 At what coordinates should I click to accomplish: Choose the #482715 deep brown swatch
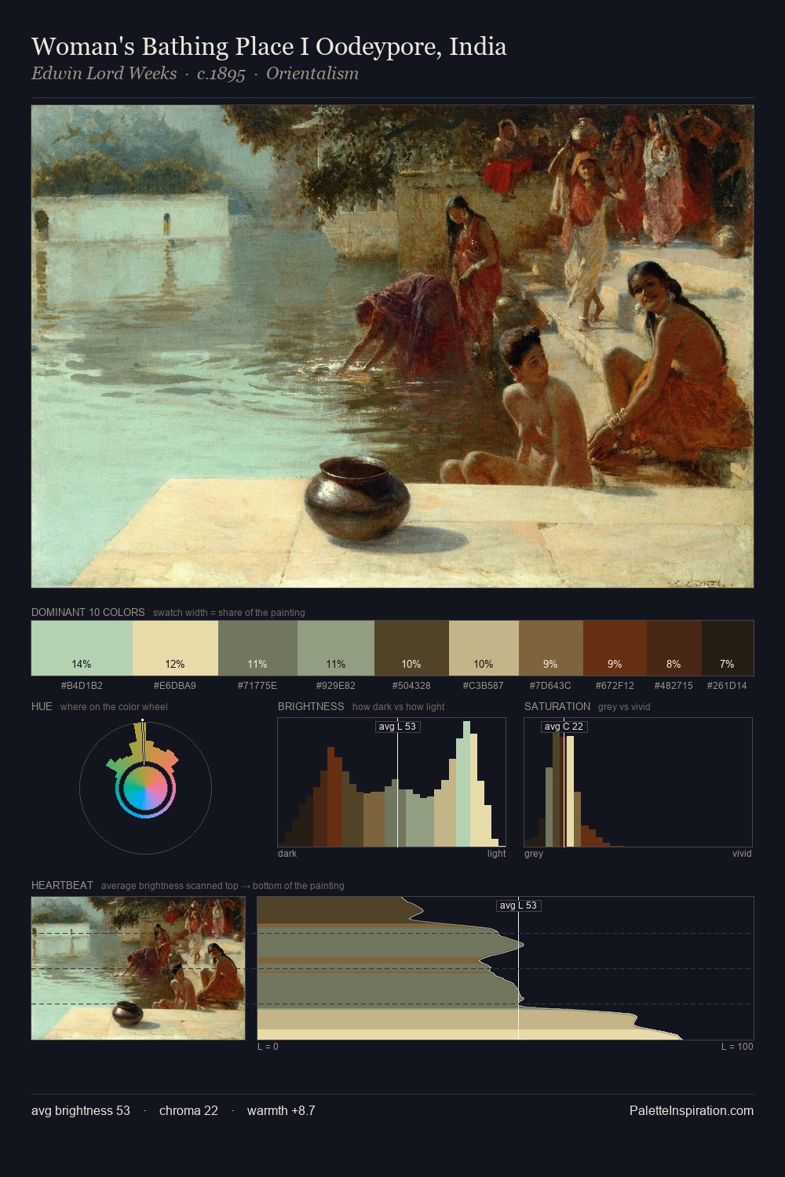(674, 648)
